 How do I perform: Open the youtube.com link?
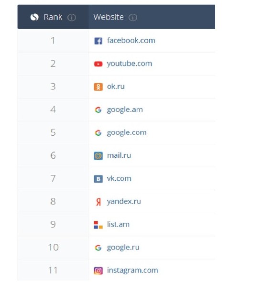pos(130,64)
